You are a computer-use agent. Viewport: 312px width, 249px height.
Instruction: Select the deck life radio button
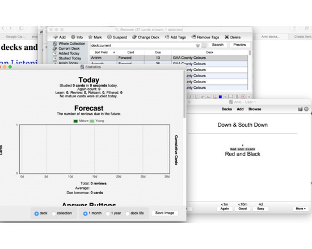tap(127, 214)
